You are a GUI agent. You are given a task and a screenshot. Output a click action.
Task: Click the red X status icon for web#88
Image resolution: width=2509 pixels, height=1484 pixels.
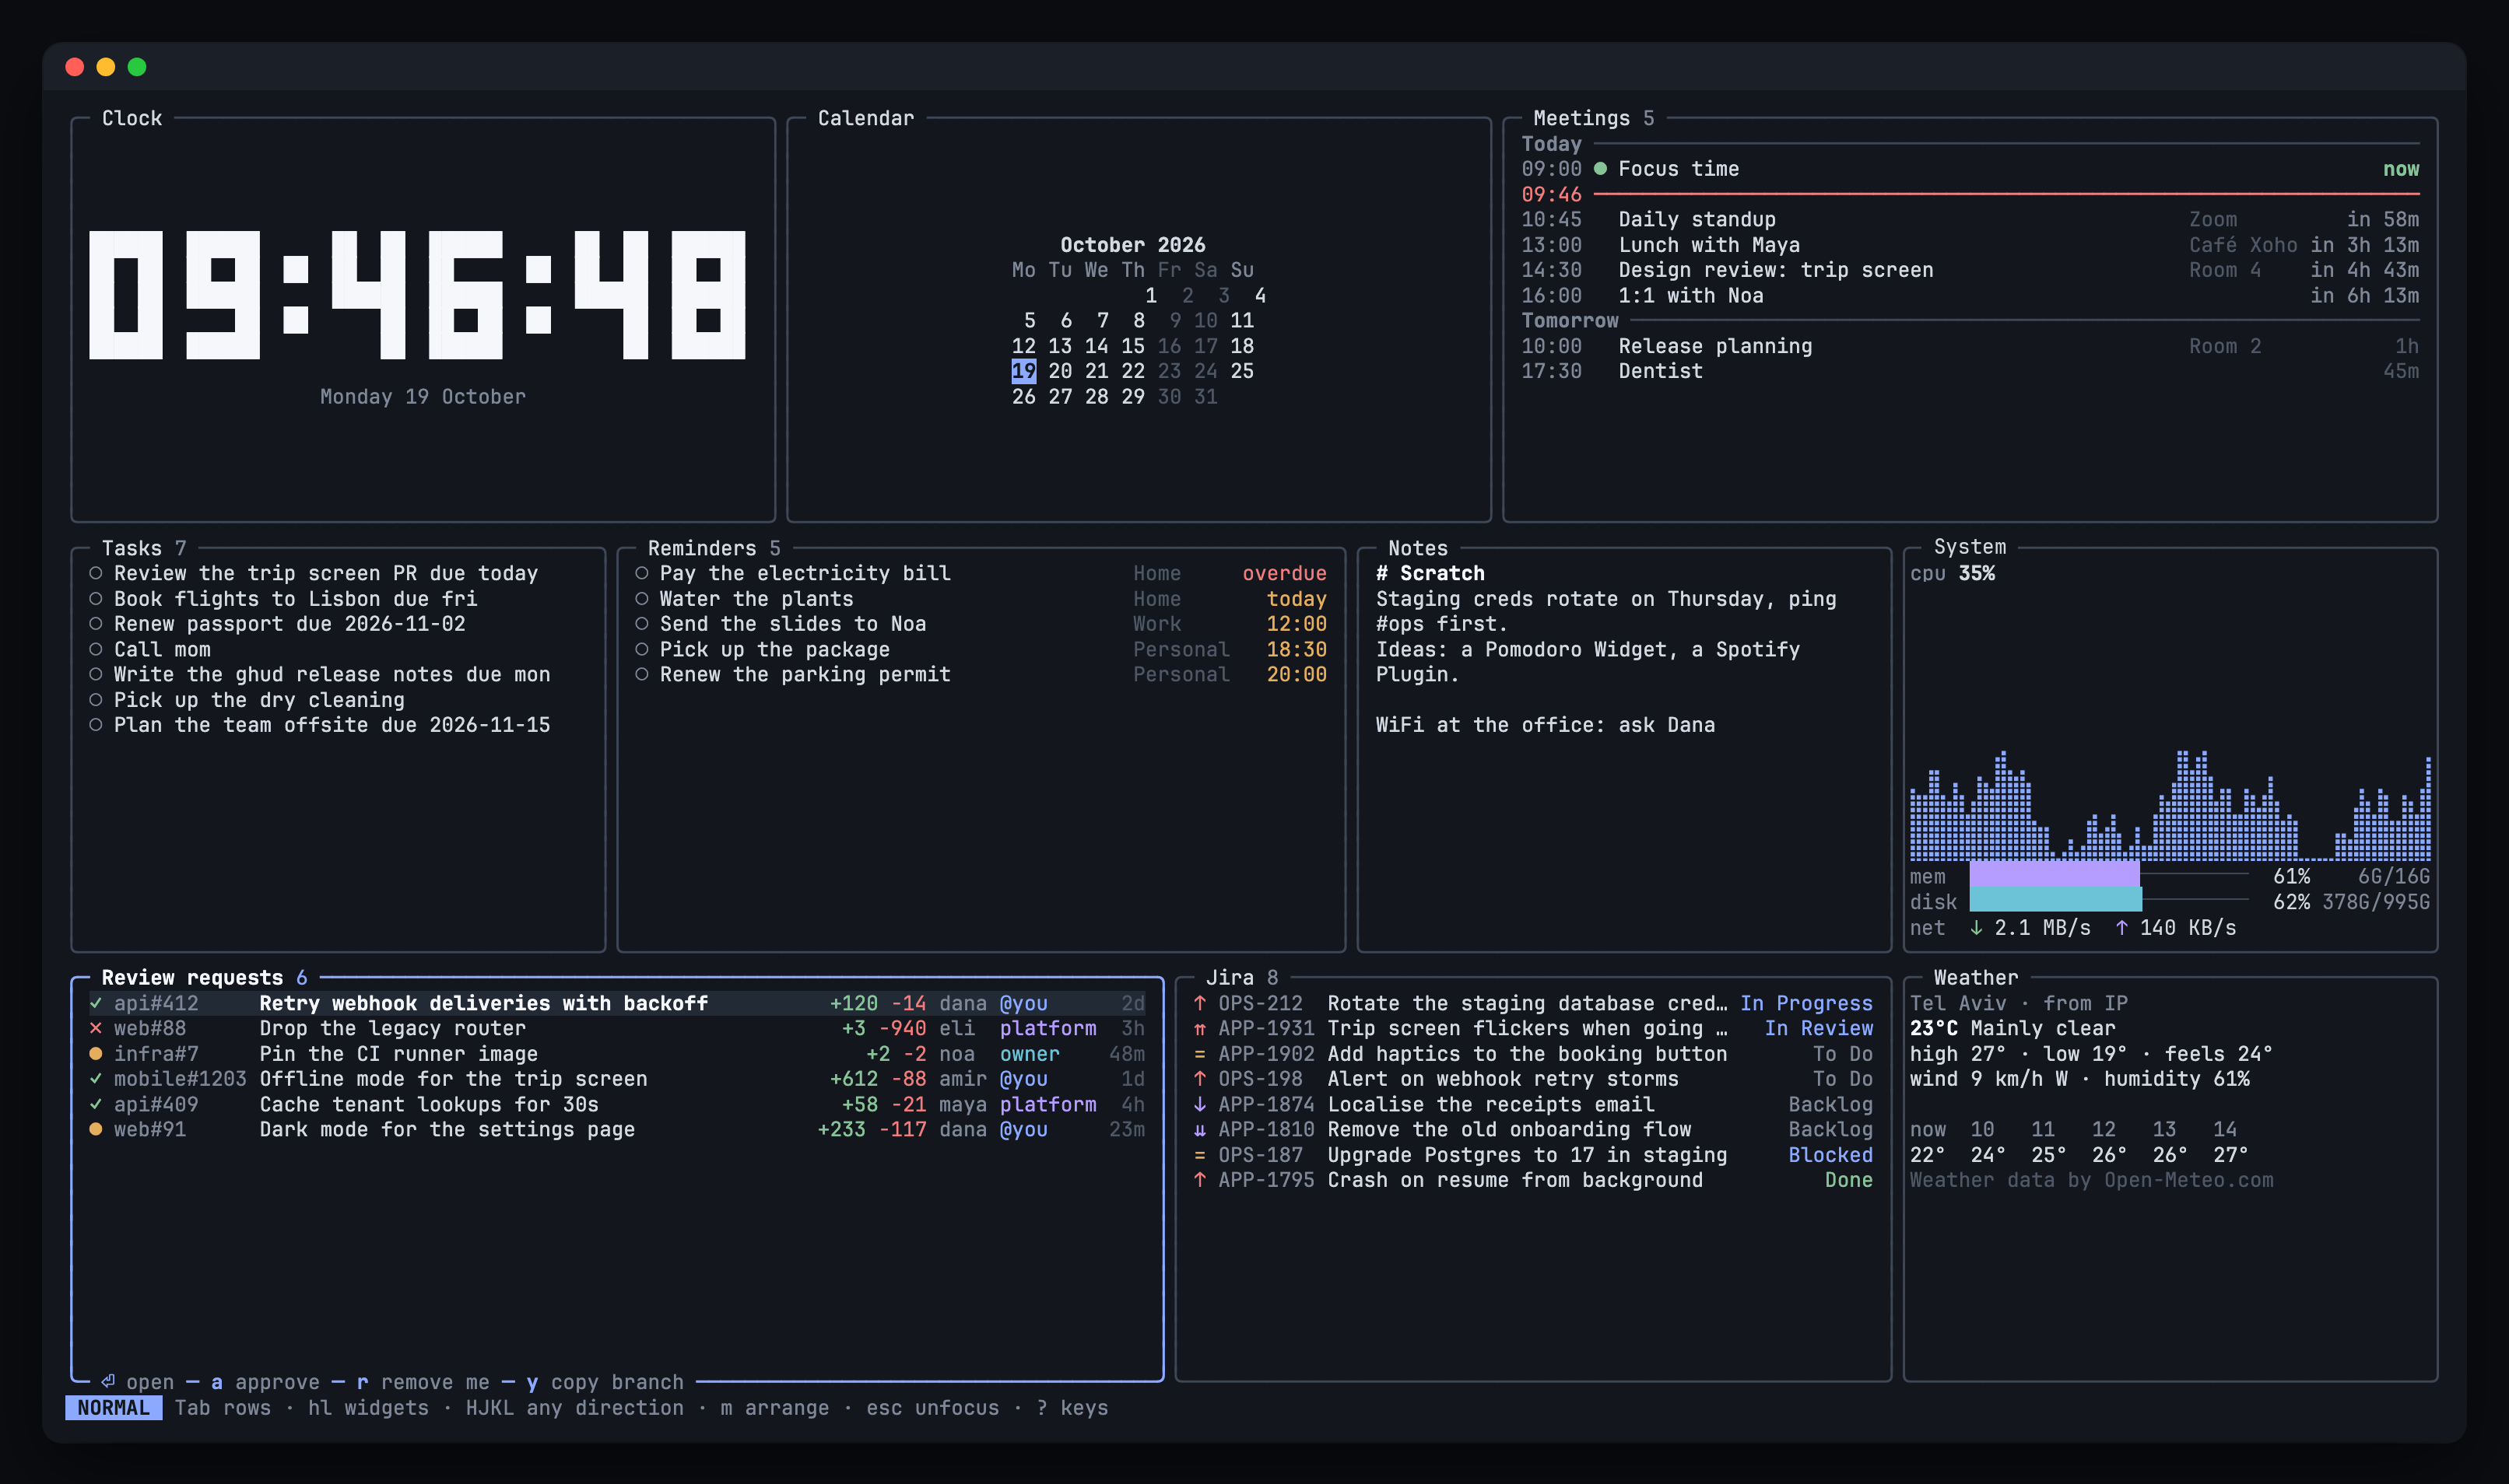click(96, 1028)
